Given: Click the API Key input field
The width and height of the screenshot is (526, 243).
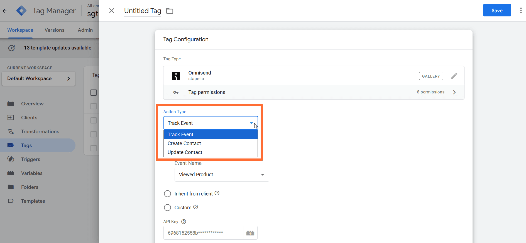Looking at the screenshot, I should [x=203, y=233].
